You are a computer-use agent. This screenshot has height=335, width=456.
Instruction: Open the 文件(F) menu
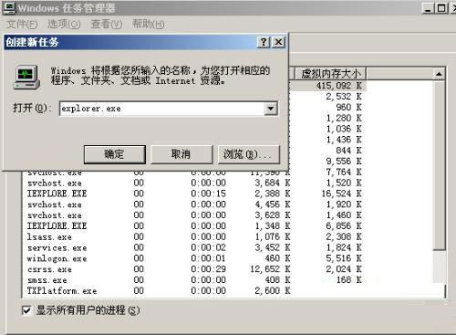22,24
